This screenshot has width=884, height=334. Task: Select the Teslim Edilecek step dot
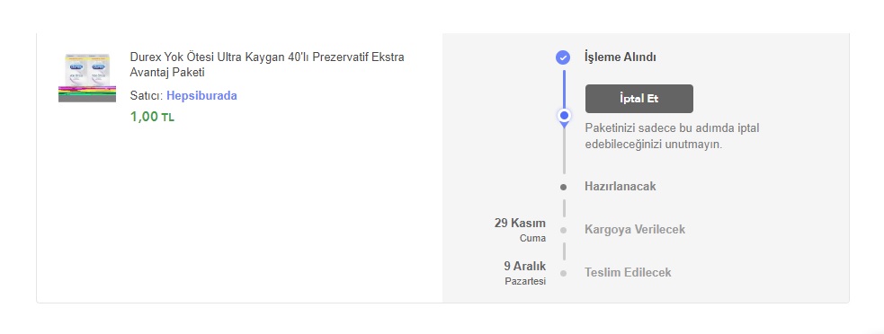tap(563, 273)
